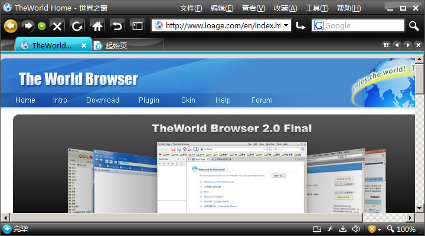
Task: Click the horizontal scrollbar right arrow
Action: pos(410,218)
